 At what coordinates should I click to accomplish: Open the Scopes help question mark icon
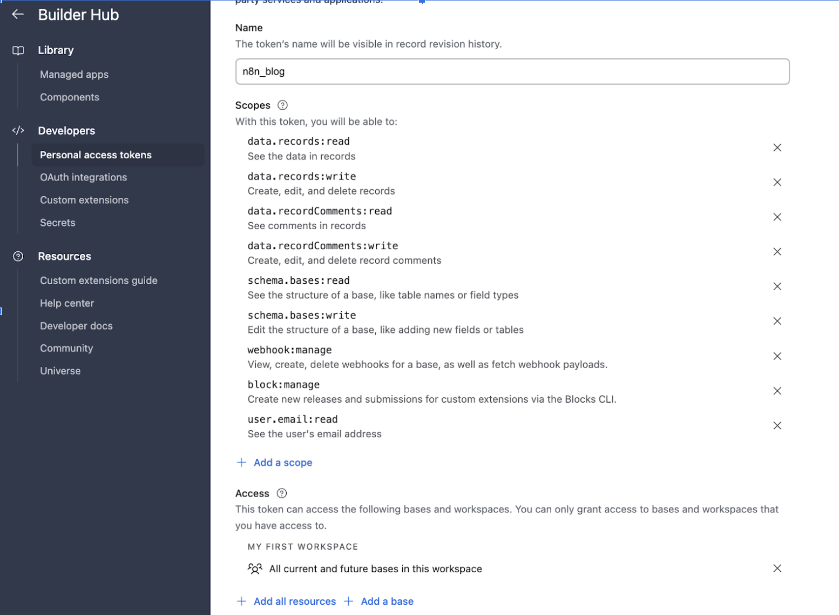point(282,105)
